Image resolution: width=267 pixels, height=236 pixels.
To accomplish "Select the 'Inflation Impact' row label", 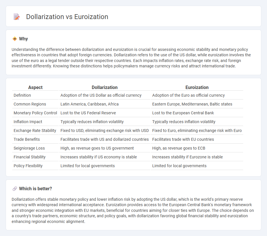I will [28, 122].
